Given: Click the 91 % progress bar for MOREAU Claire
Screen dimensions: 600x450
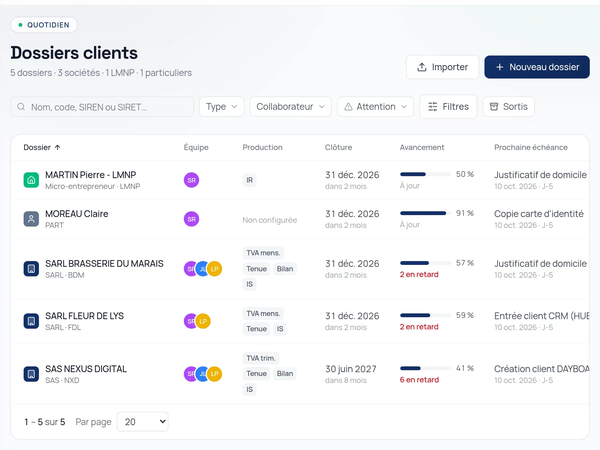Looking at the screenshot, I should pos(426,213).
